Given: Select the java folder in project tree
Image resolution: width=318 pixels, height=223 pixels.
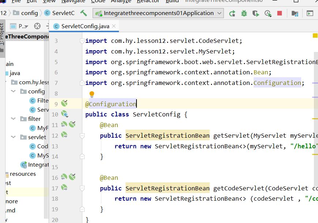Looking at the screenshot, I should point(15,73).
